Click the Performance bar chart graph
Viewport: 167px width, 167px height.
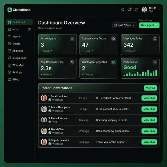coord(140,73)
